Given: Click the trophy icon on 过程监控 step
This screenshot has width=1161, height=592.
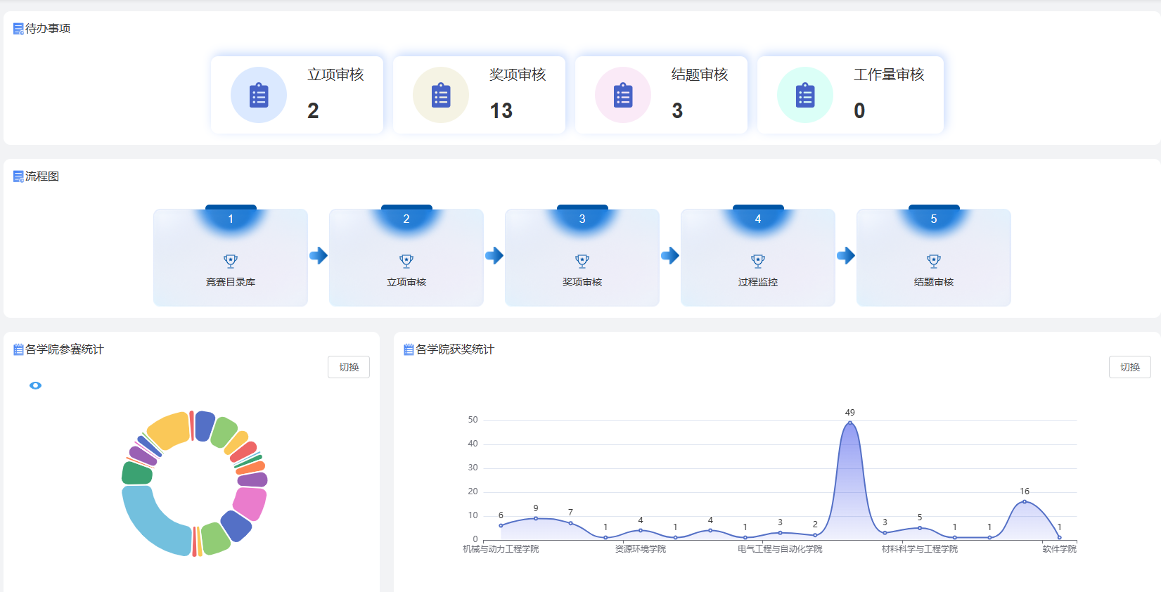Looking at the screenshot, I should tap(758, 262).
